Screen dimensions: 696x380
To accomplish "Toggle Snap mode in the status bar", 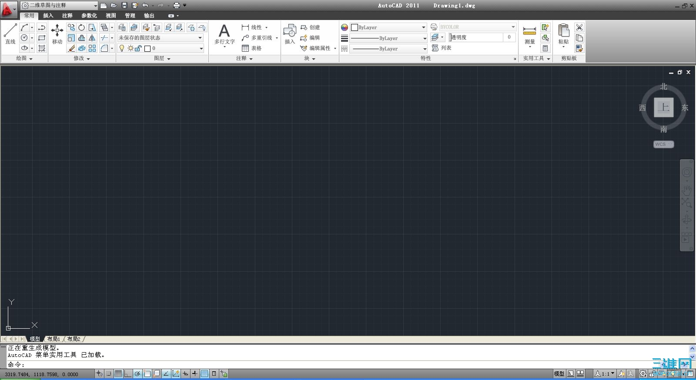I will coord(109,373).
